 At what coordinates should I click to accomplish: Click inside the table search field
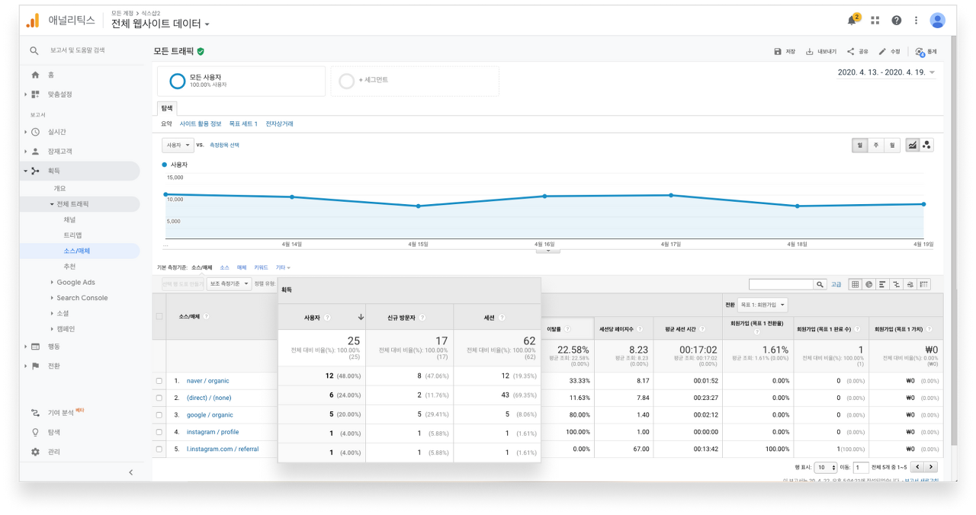tap(782, 284)
